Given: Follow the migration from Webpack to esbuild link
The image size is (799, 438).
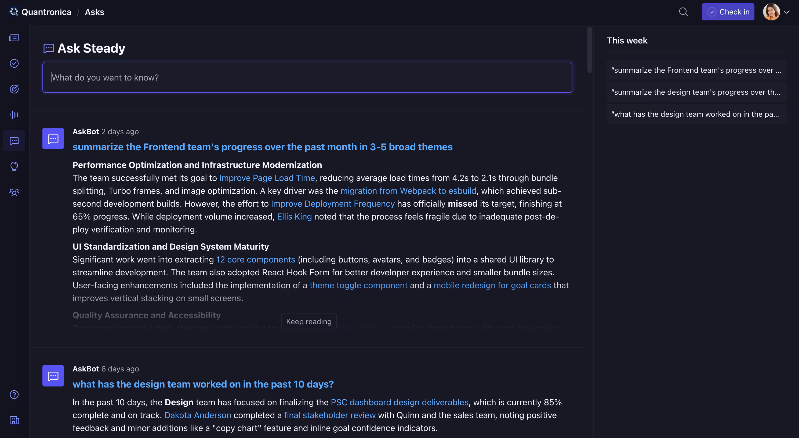Looking at the screenshot, I should point(408,191).
